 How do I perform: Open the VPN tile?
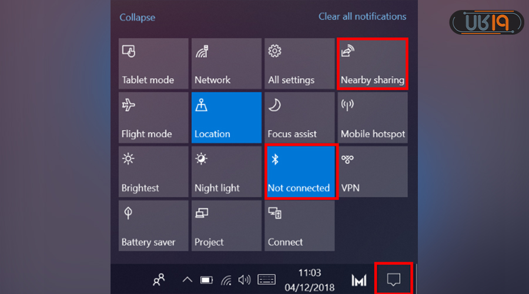coord(372,172)
